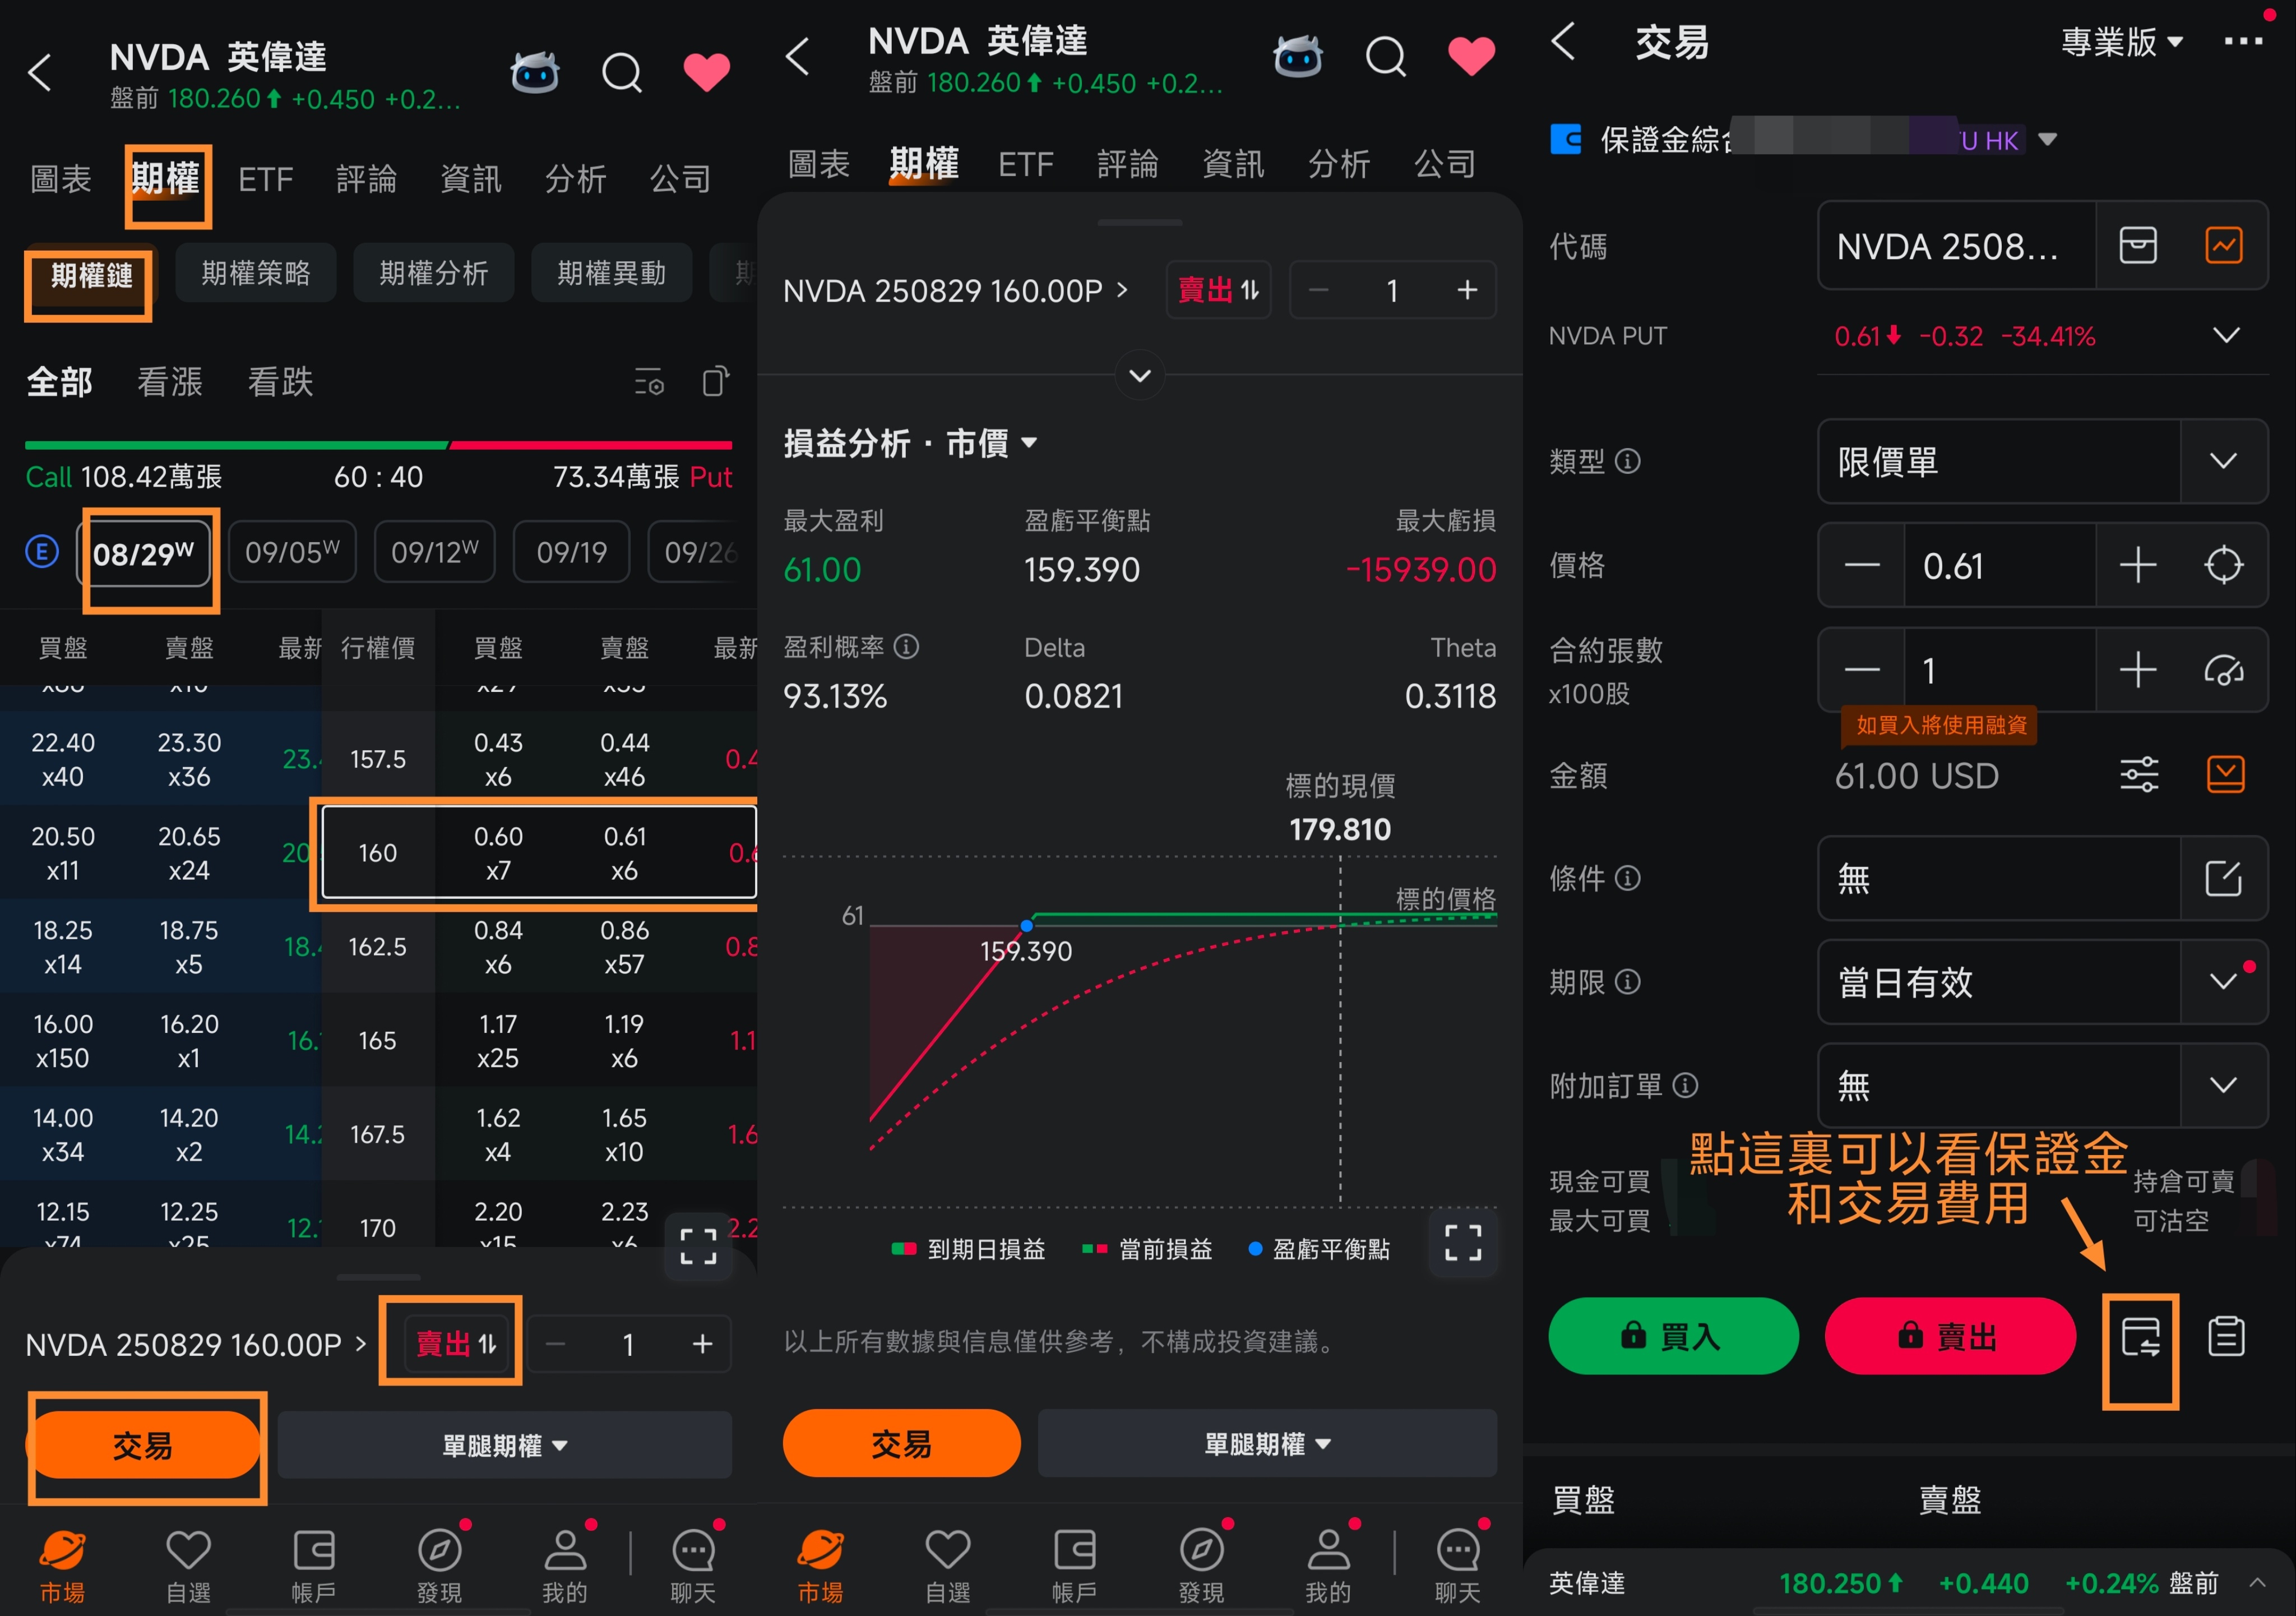Open margin and fee details icon
Image resolution: width=2296 pixels, height=1616 pixels.
pyautogui.click(x=2140, y=1337)
